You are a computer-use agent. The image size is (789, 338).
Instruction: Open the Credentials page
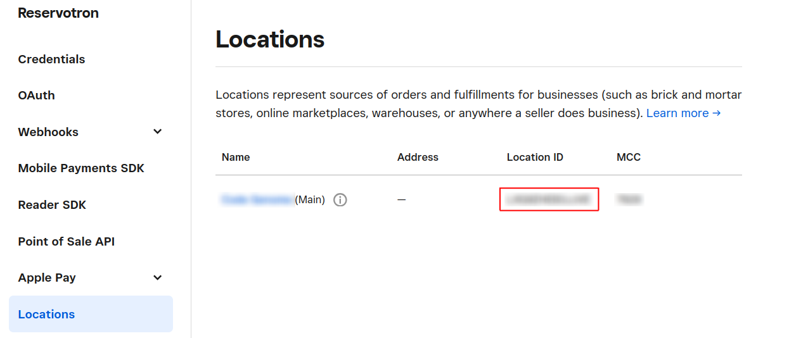click(51, 59)
